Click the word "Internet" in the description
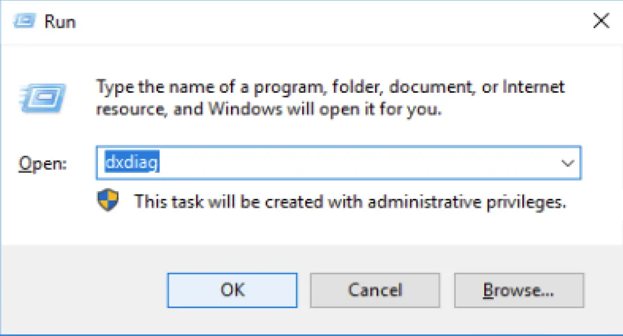 tap(533, 88)
